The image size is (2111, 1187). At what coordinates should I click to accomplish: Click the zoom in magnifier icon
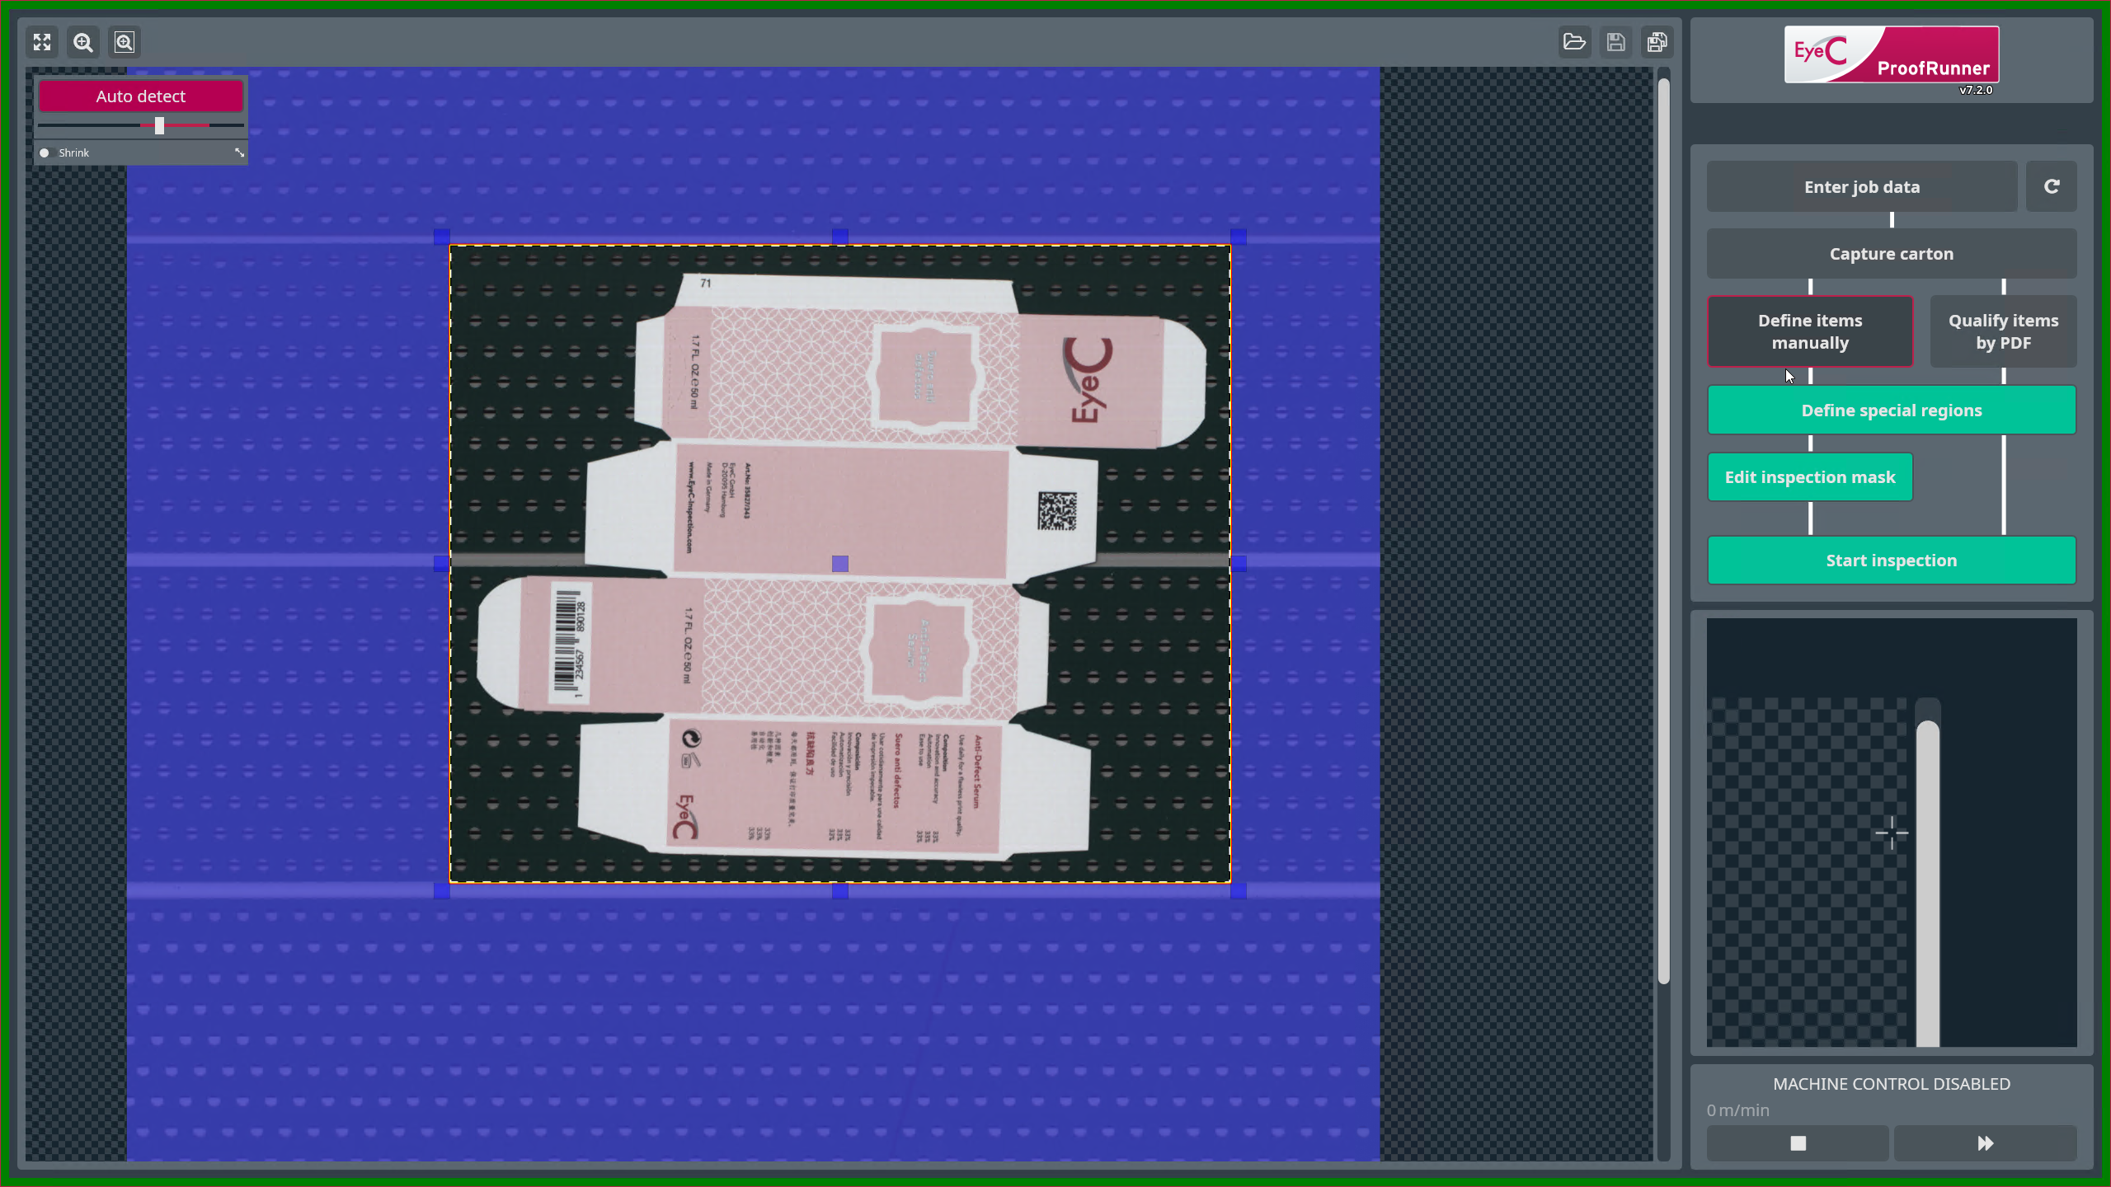83,42
